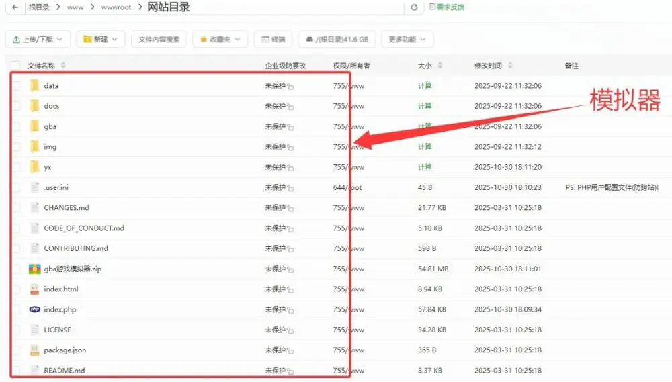Click the 文件内容搜索 button
This screenshot has height=382, width=672.
[159, 40]
